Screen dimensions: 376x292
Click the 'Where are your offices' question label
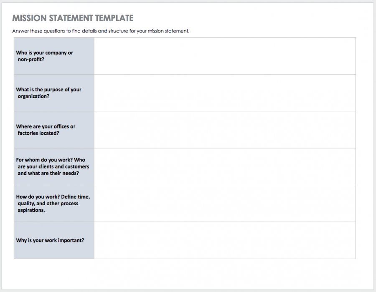tap(46, 130)
